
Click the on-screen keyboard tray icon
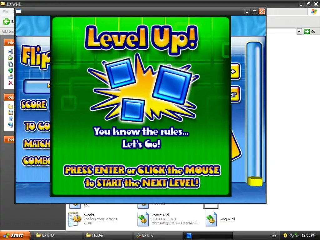pos(274,236)
